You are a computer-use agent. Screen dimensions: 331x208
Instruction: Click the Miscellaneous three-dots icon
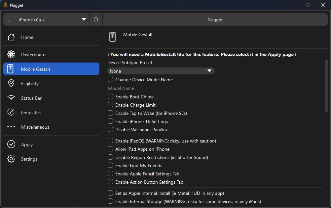tap(11, 127)
